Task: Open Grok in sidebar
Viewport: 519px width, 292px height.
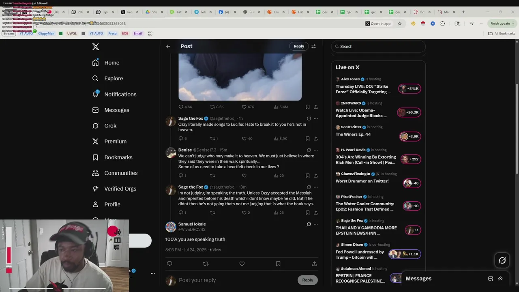Action: click(104, 126)
